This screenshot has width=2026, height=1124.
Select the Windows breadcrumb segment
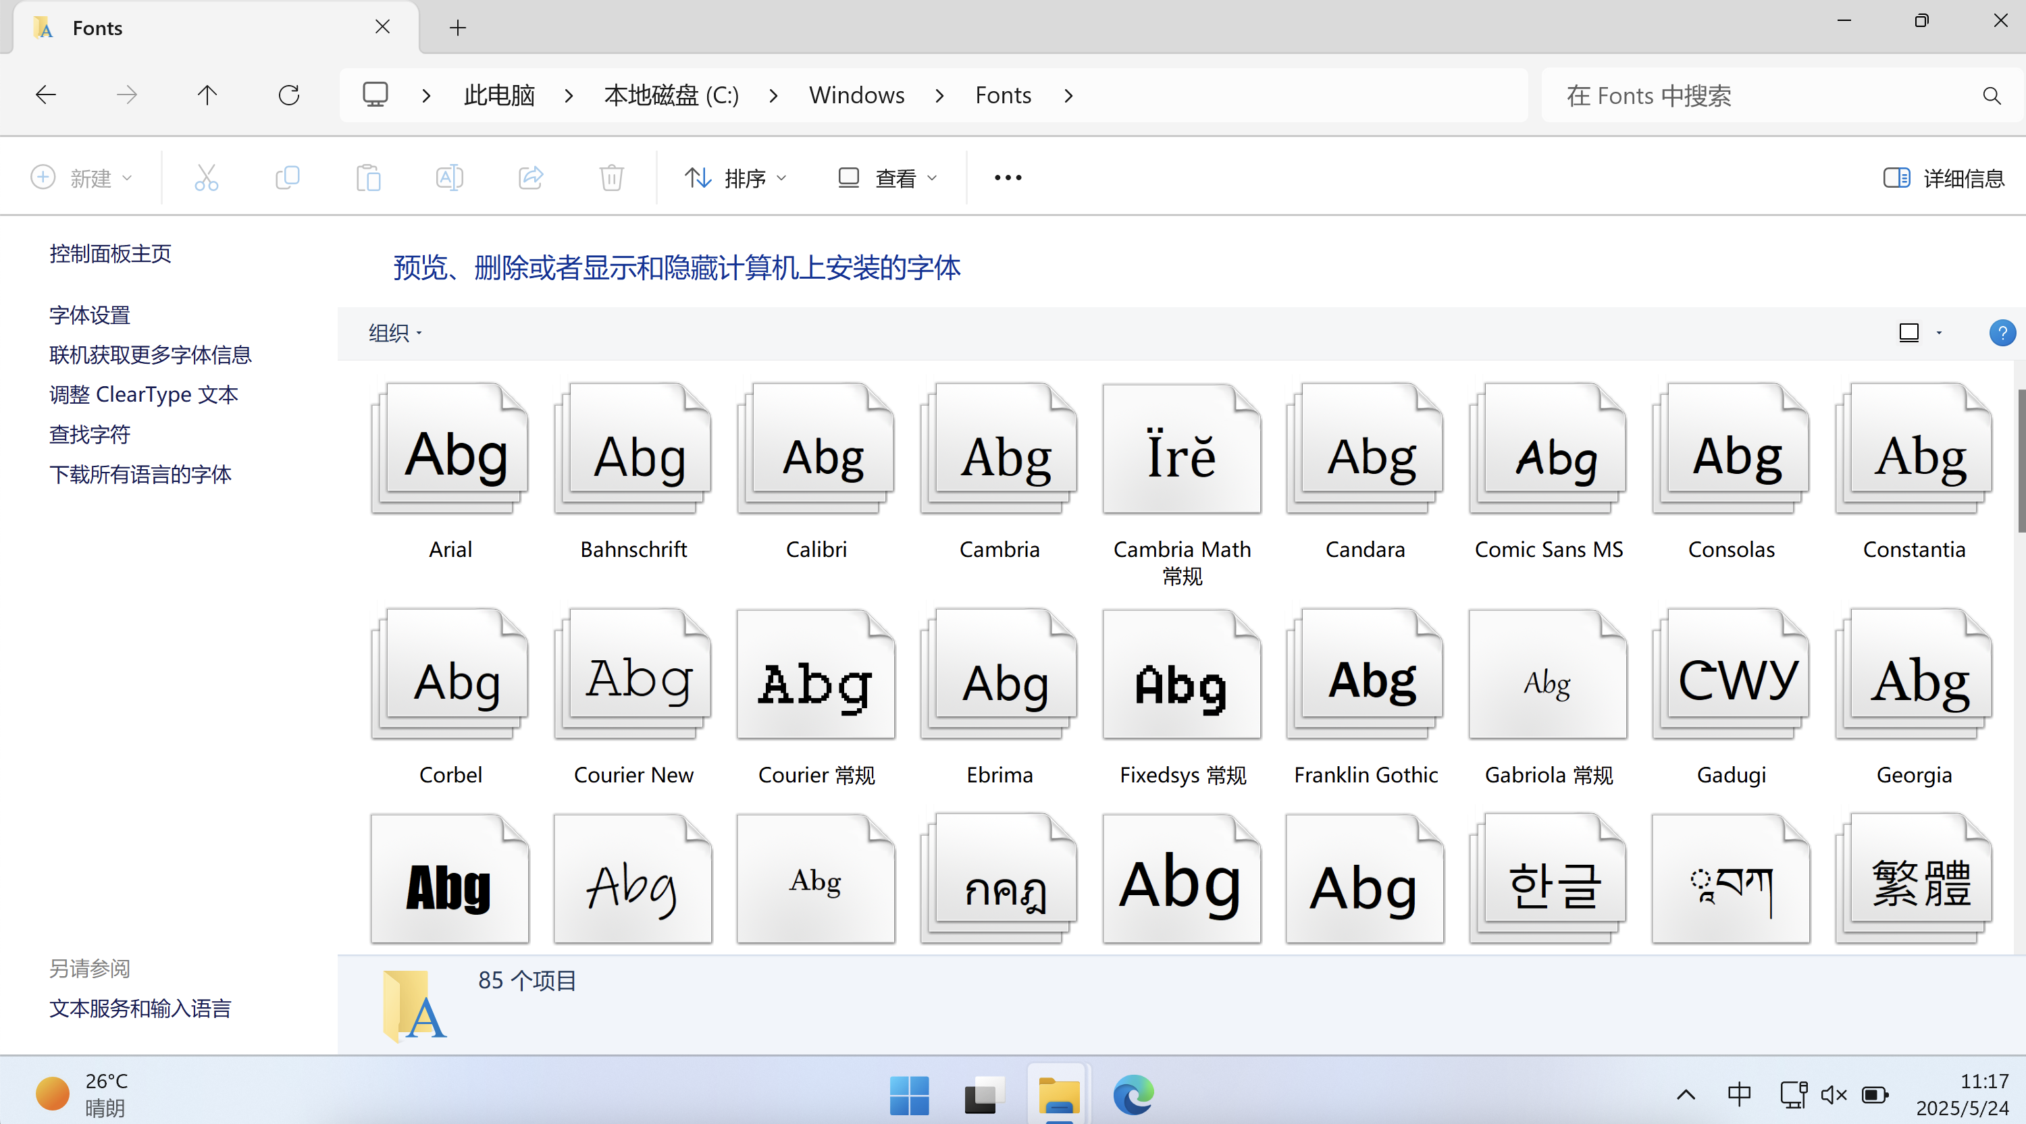856,95
